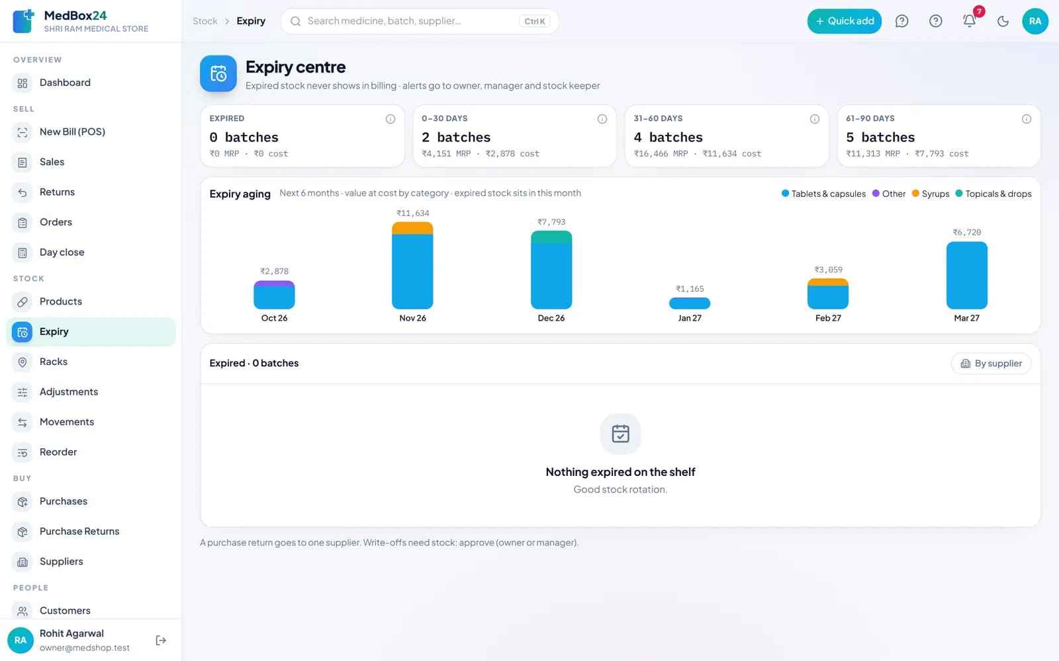Click the Stock breadcrumb link

click(205, 21)
